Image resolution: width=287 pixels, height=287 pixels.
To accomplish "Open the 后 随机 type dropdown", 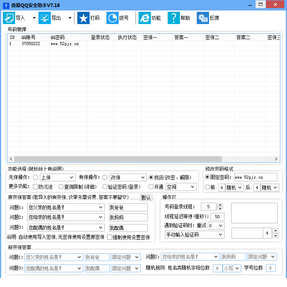I will tap(270, 188).
